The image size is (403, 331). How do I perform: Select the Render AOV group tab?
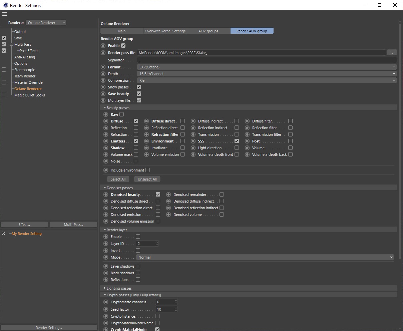(252, 31)
